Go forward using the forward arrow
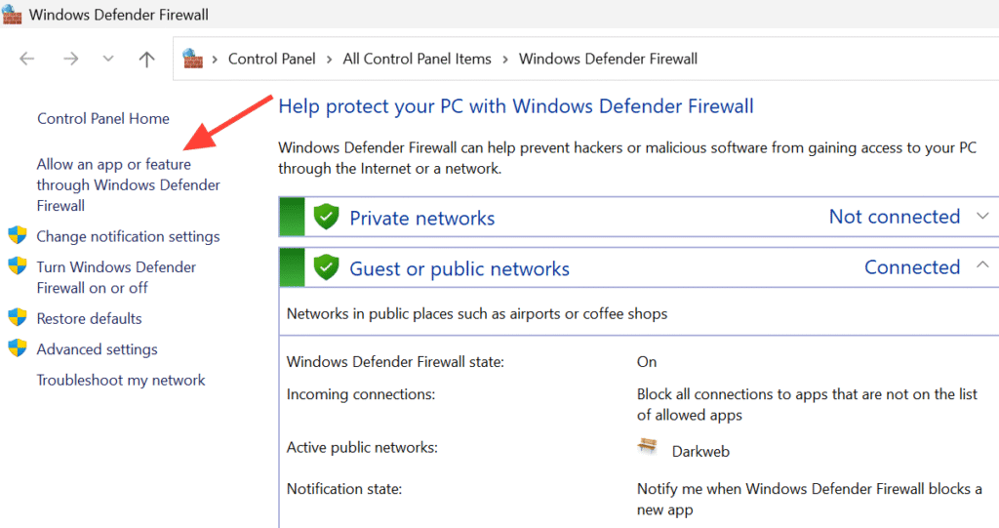Viewport: 999px width, 528px height. (70, 59)
